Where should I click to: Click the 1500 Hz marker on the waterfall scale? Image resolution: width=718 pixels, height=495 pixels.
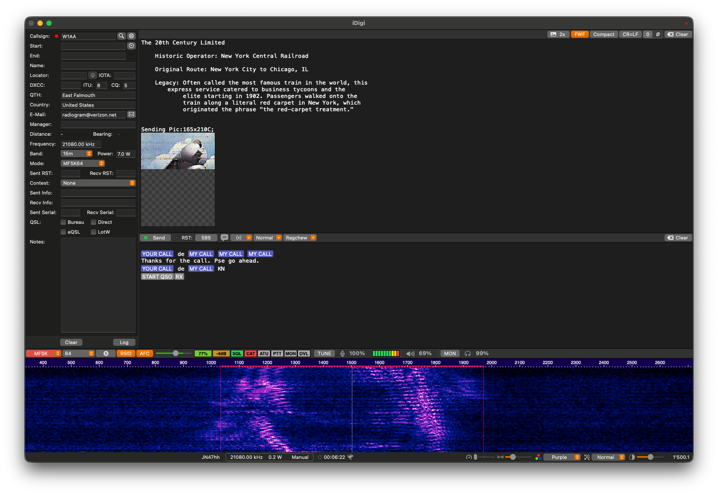(351, 363)
